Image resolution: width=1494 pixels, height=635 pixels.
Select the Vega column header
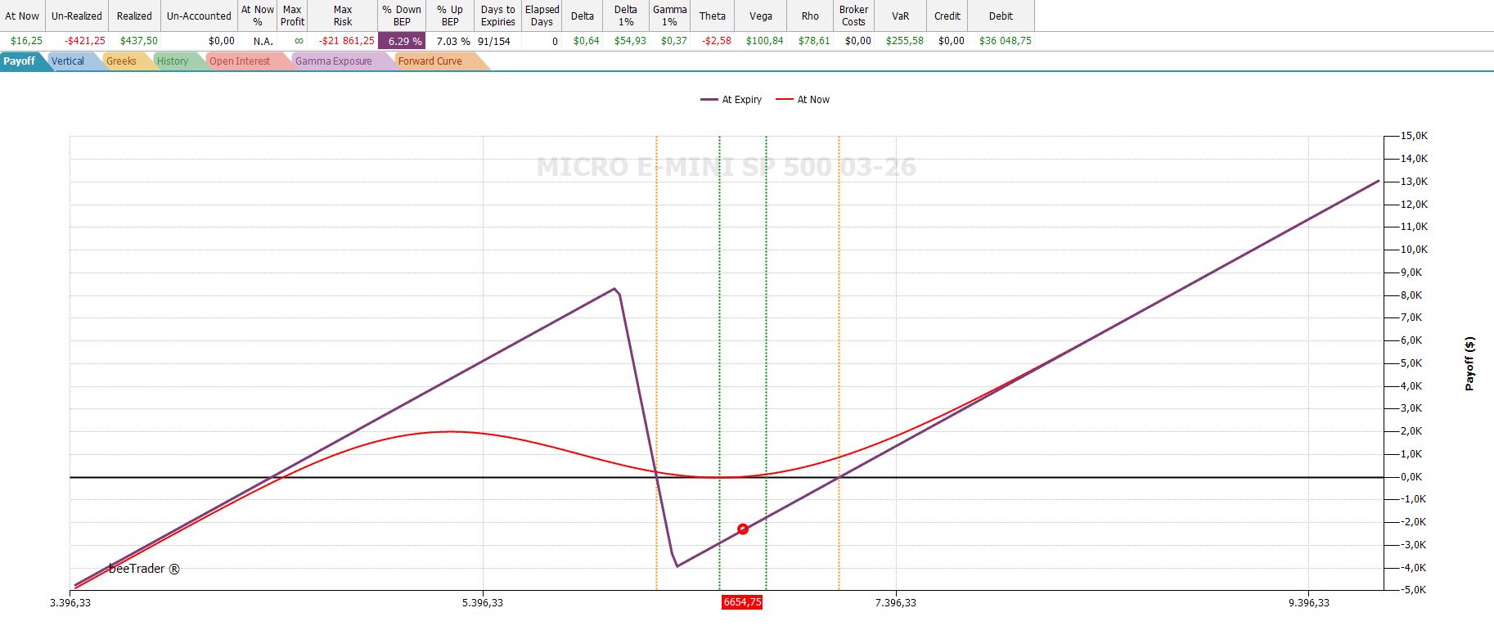(760, 16)
